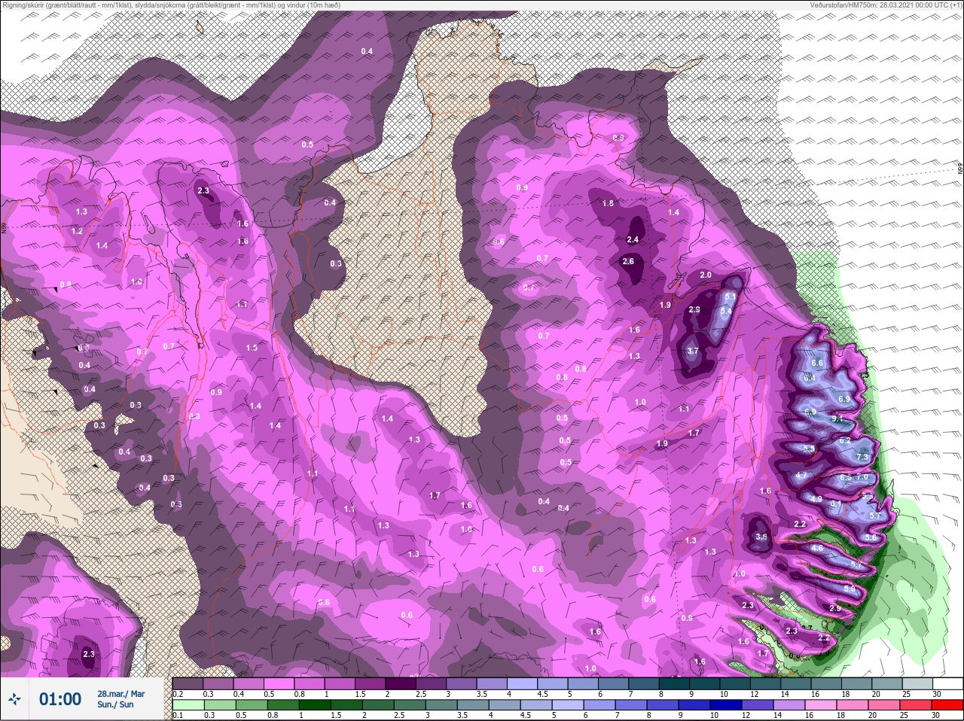
Task: Pick the pink 18 swatch on rain scale
Action: click(853, 705)
